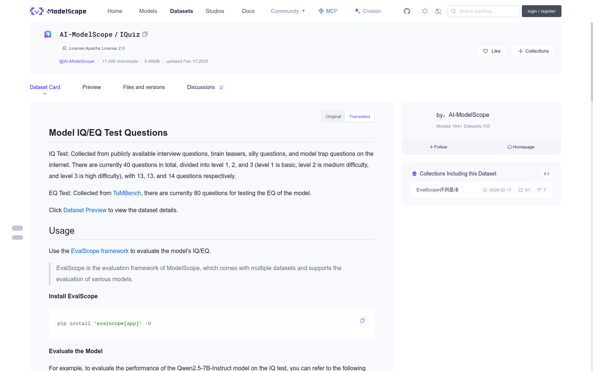Click the Models 1841 count

coord(449,126)
